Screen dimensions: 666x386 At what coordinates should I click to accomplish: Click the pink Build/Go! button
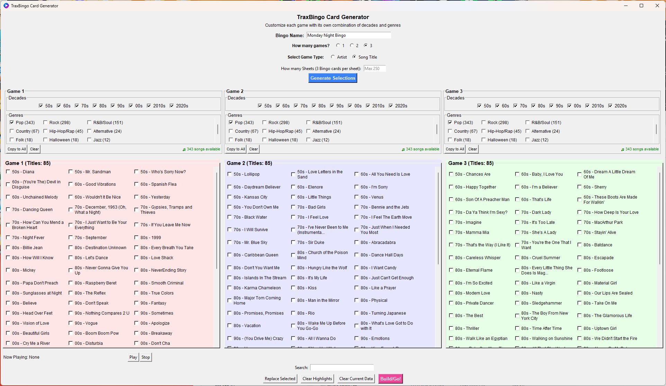390,379
